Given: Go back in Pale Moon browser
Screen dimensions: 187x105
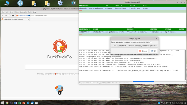Looking at the screenshot, I should (3, 15).
